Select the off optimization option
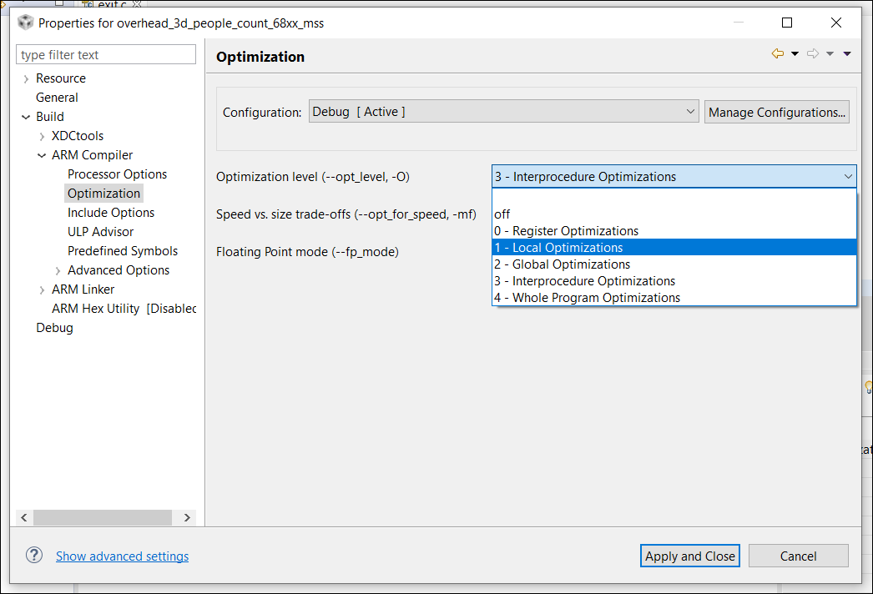This screenshot has height=594, width=873. (x=502, y=214)
